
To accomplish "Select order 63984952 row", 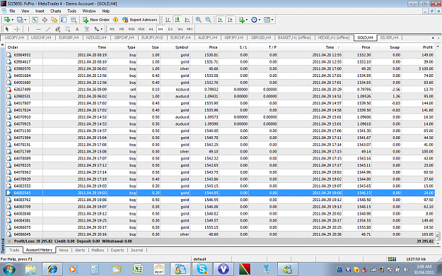I will pos(220,55).
